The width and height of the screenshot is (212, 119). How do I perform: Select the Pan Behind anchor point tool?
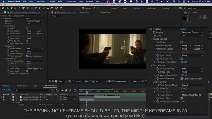27,8
